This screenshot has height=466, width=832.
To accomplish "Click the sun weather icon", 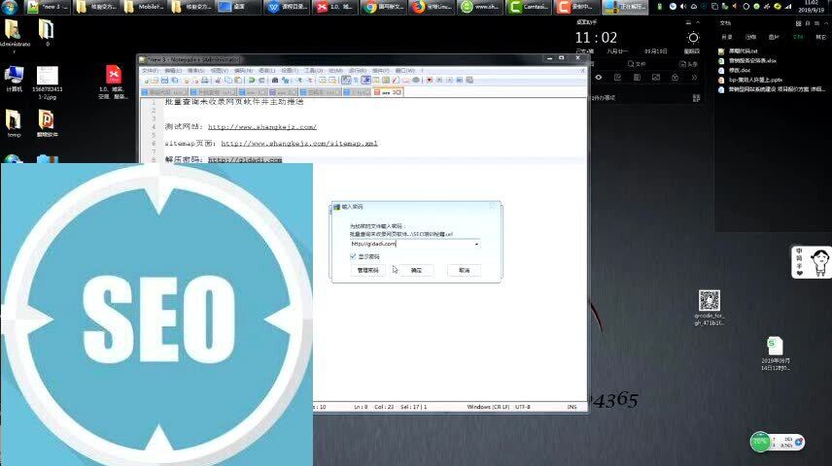I will tap(693, 38).
